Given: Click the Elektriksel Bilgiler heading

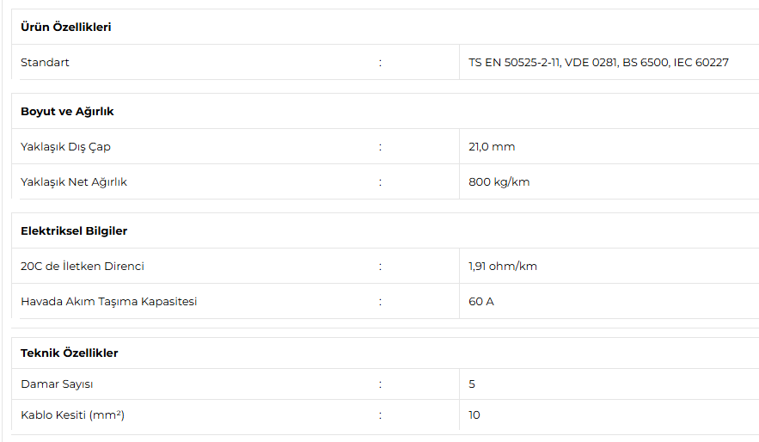Looking at the screenshot, I should pyautogui.click(x=74, y=231).
